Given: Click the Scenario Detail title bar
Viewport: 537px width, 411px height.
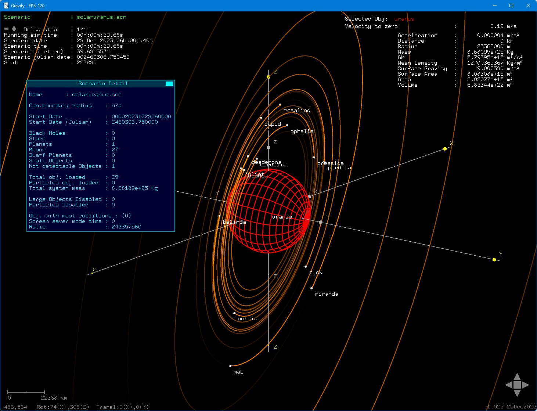Looking at the screenshot, I should 101,84.
